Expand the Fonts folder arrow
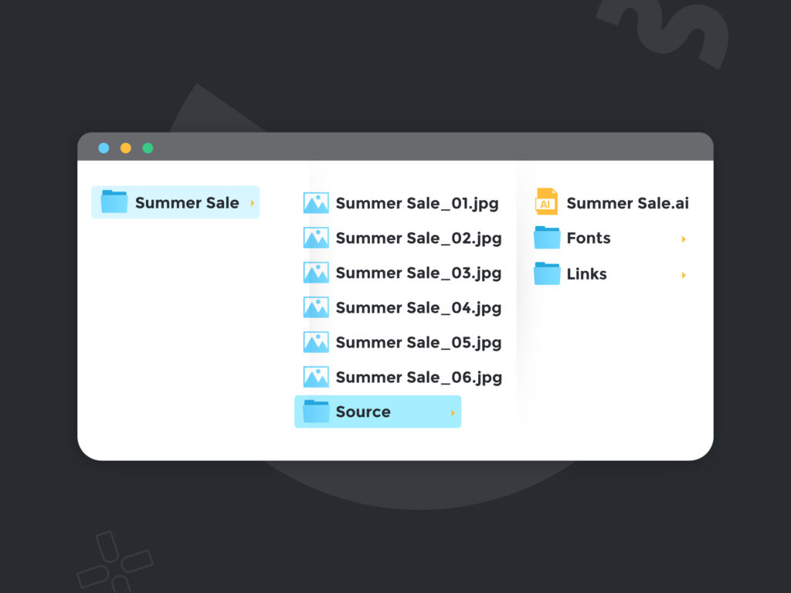The height and width of the screenshot is (593, 791). click(684, 239)
